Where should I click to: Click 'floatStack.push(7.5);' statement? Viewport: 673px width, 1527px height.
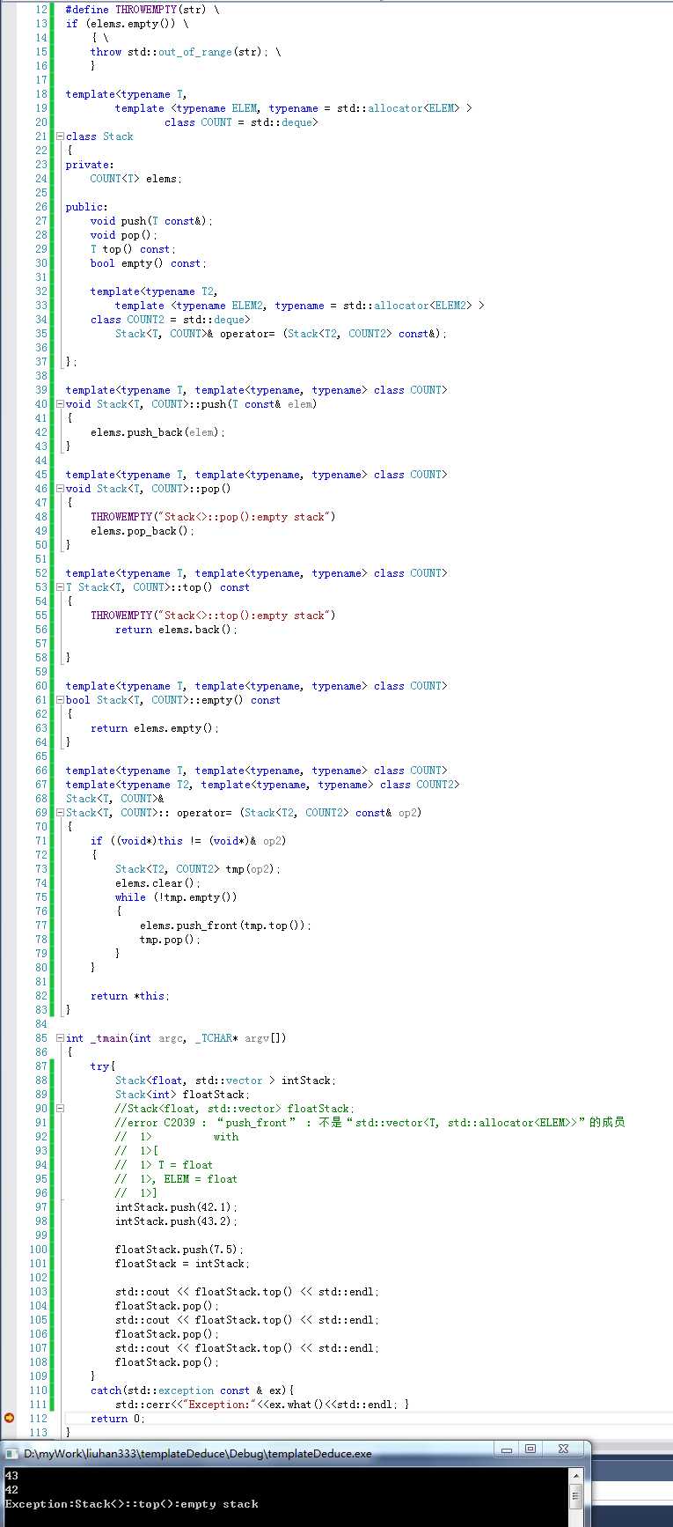[x=179, y=1250]
